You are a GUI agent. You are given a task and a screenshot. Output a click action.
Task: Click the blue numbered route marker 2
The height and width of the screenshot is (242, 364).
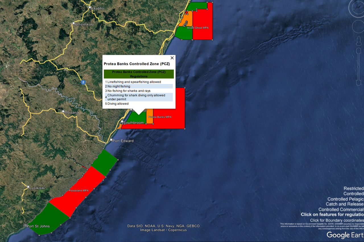point(83,82)
